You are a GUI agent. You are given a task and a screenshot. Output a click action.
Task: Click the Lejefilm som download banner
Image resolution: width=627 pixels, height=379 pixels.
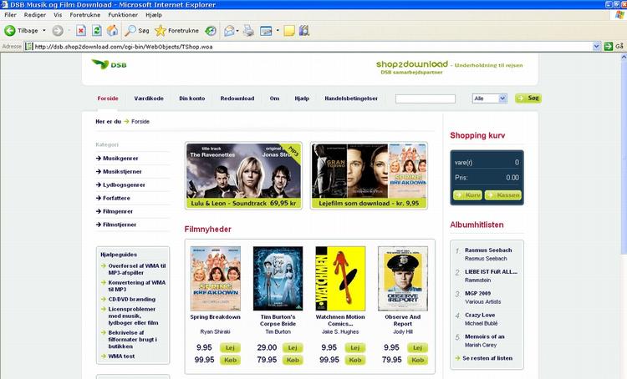pos(369,175)
